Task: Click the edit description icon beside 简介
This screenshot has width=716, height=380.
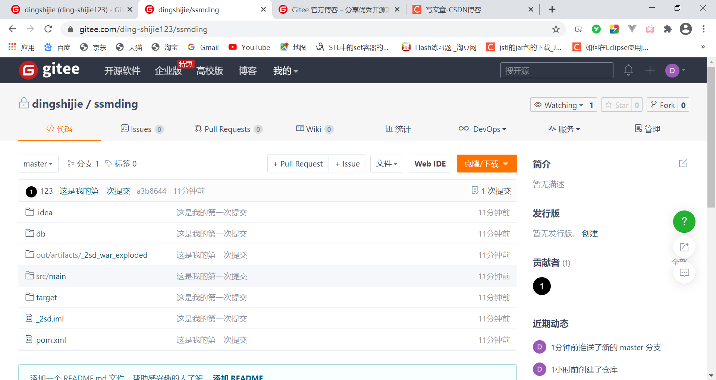Action: point(683,163)
